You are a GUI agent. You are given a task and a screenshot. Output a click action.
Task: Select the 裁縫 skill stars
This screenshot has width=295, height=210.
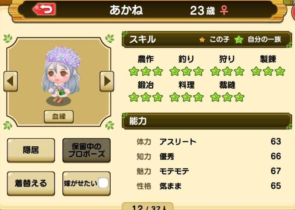227,97
